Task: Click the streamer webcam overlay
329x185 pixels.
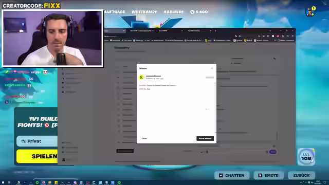Action: click(52, 38)
